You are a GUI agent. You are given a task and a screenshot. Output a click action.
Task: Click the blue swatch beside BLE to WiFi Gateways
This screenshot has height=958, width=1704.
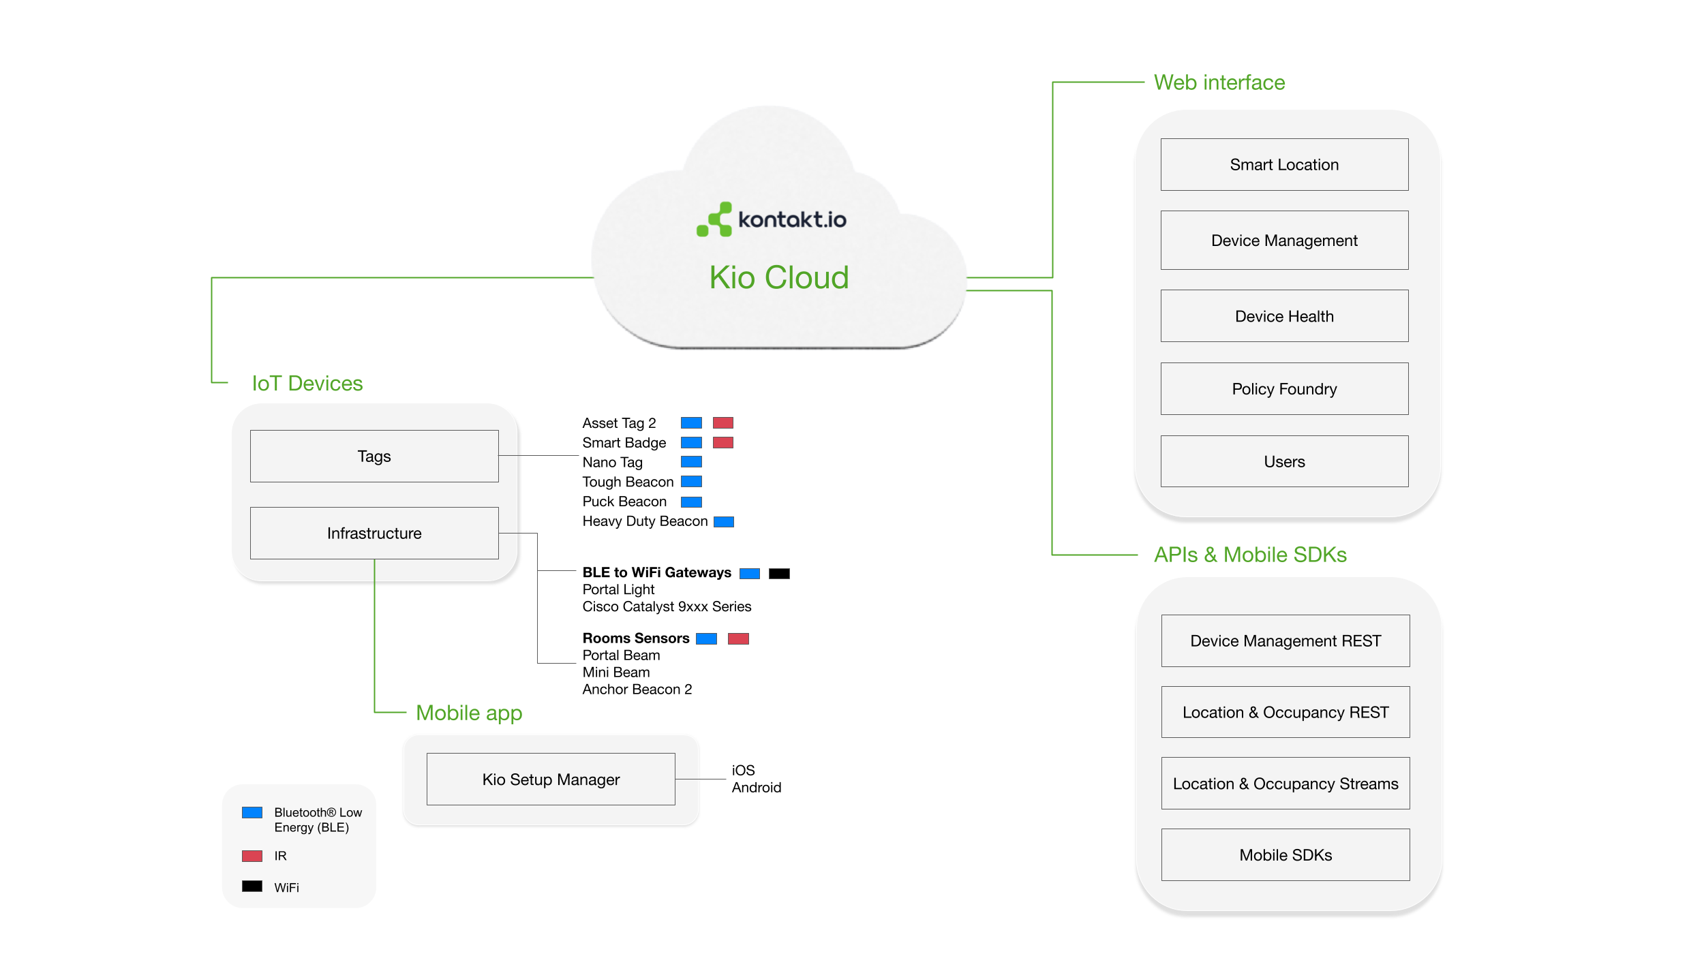pos(750,574)
